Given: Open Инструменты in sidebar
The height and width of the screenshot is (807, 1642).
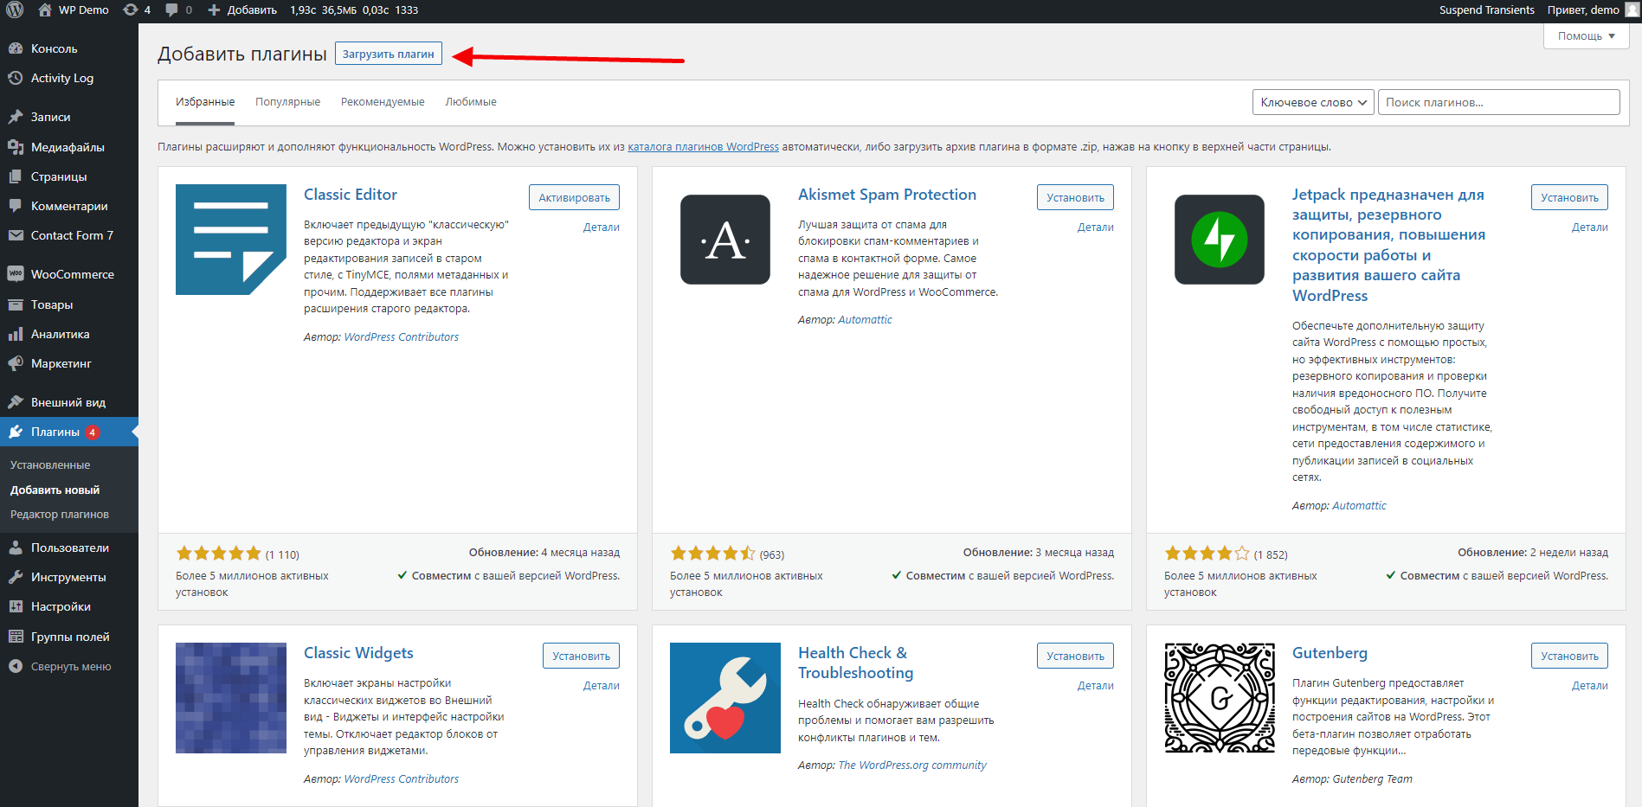Looking at the screenshot, I should pos(69,577).
